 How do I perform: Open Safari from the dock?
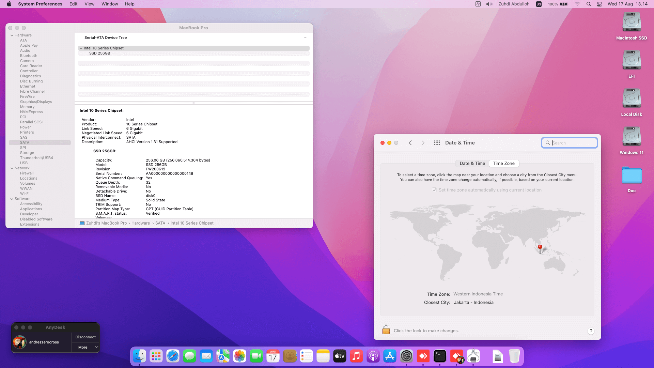point(173,356)
